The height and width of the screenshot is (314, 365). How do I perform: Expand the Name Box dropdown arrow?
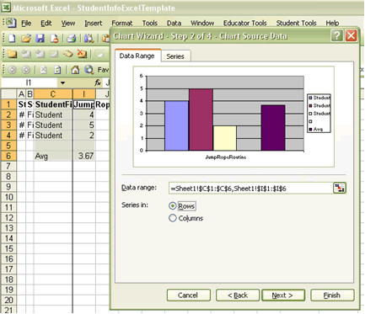click(x=62, y=82)
